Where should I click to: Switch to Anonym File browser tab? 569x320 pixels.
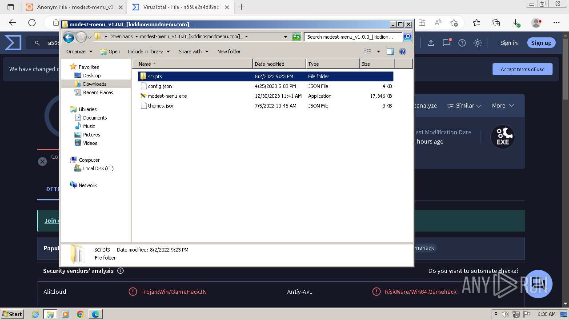point(73,7)
